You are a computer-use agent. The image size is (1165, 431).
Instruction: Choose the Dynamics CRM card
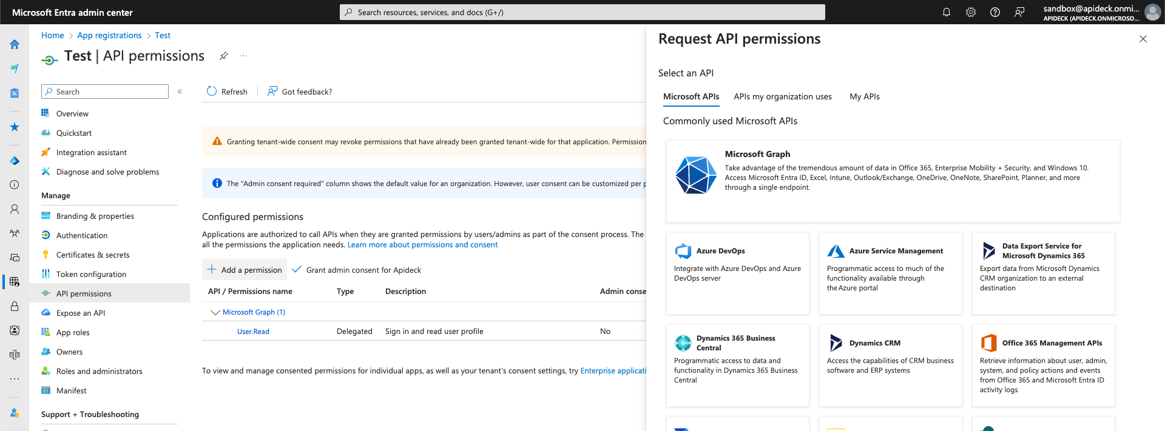click(x=890, y=366)
